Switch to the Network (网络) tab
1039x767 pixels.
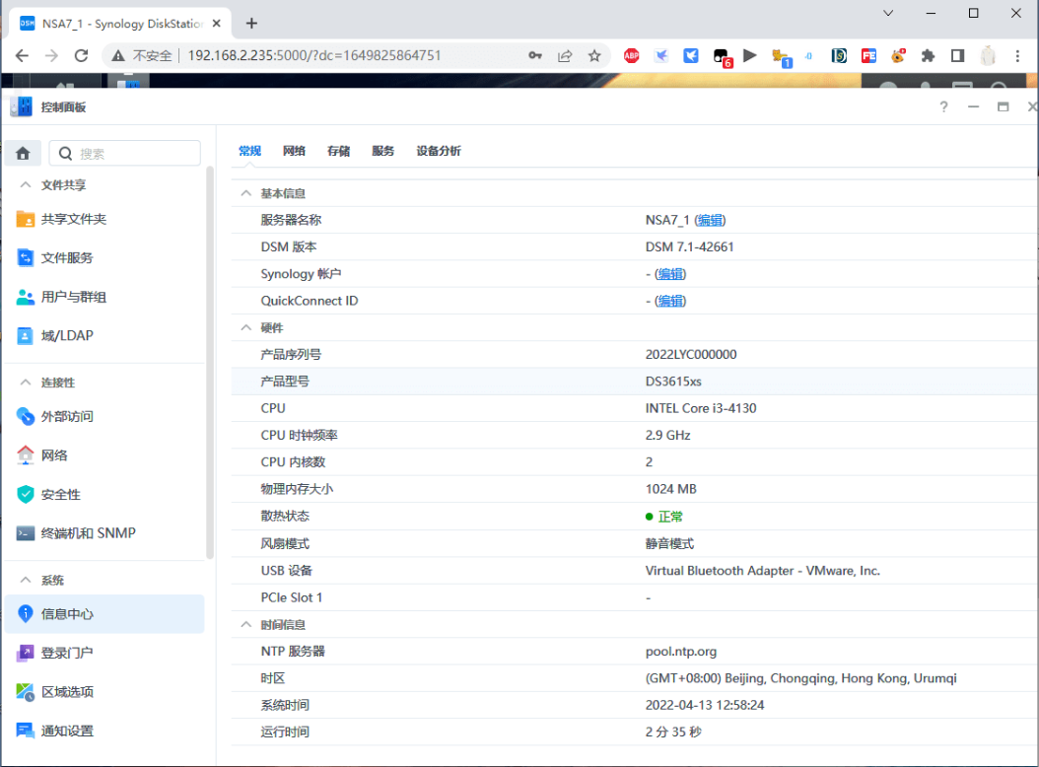point(294,151)
